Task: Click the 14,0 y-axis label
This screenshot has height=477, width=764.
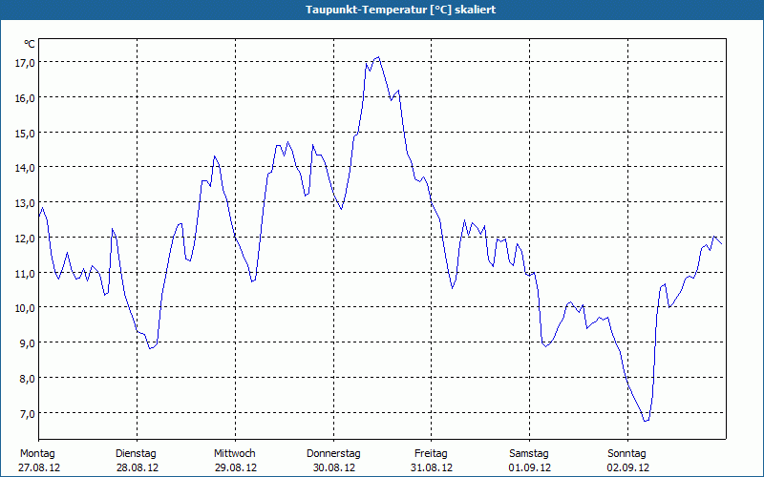Action: coord(25,168)
